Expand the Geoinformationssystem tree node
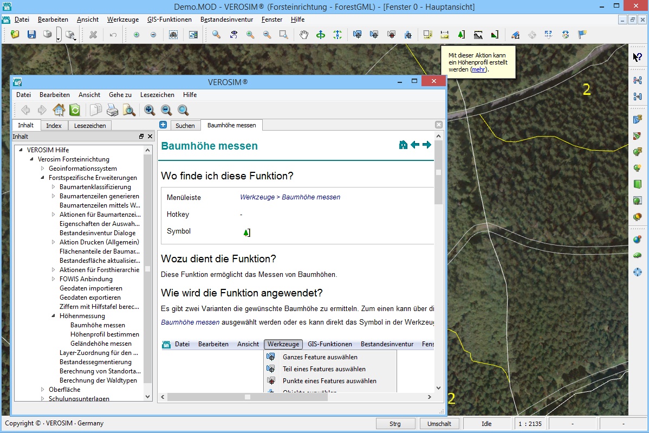 pos(42,169)
